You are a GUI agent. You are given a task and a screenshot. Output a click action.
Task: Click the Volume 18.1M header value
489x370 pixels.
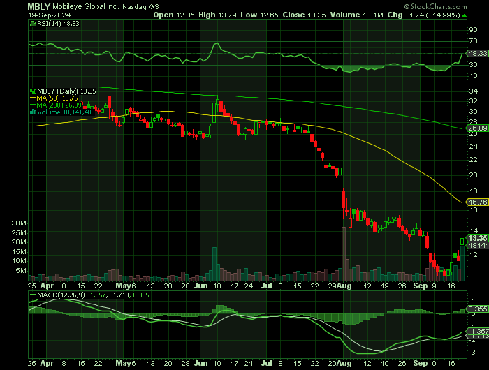point(356,15)
